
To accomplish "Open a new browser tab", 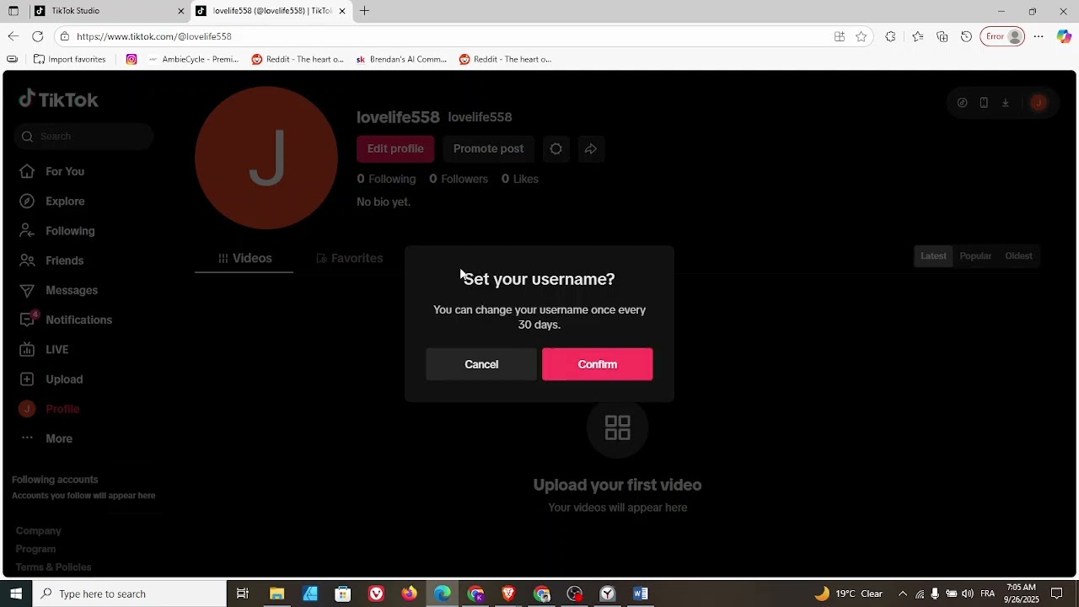I will 364,11.
